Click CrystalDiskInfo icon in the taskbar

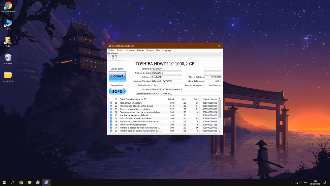(47, 182)
